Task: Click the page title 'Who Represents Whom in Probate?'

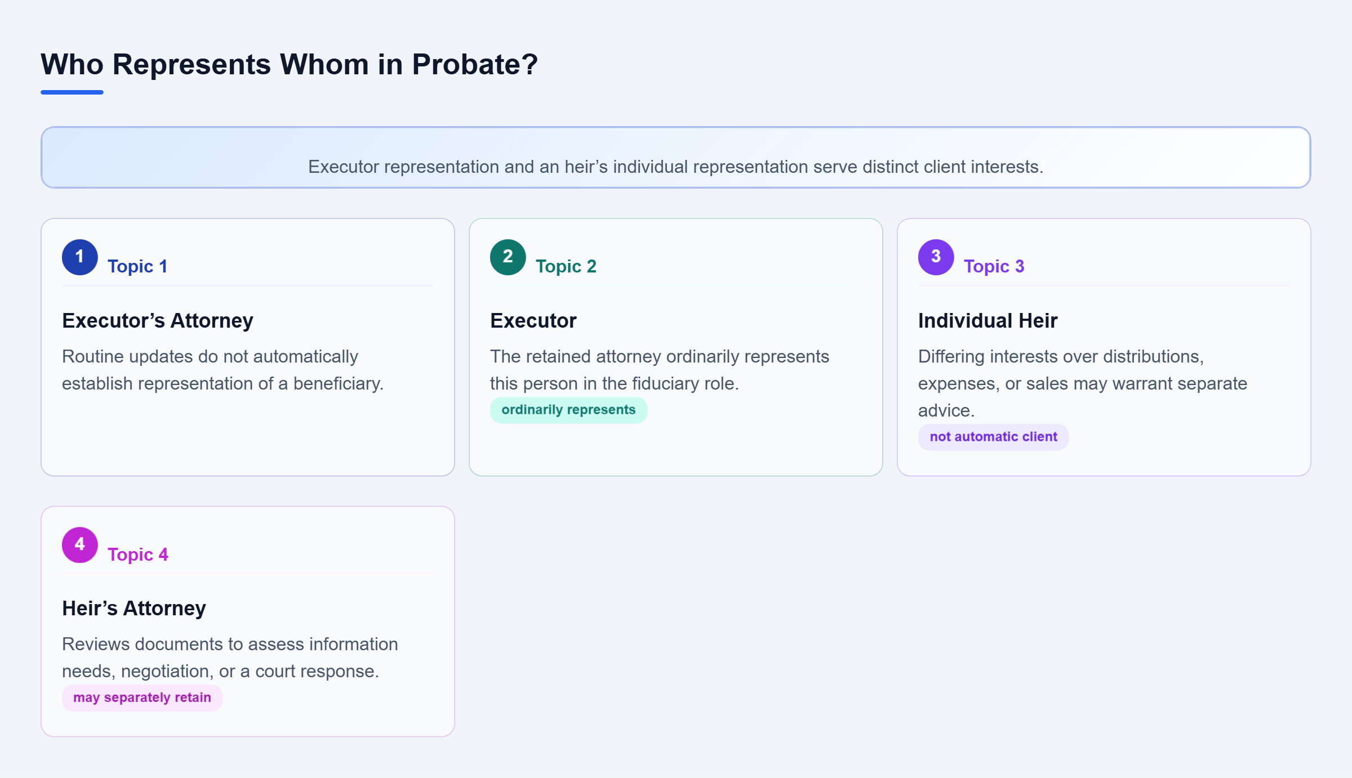Action: tap(290, 64)
